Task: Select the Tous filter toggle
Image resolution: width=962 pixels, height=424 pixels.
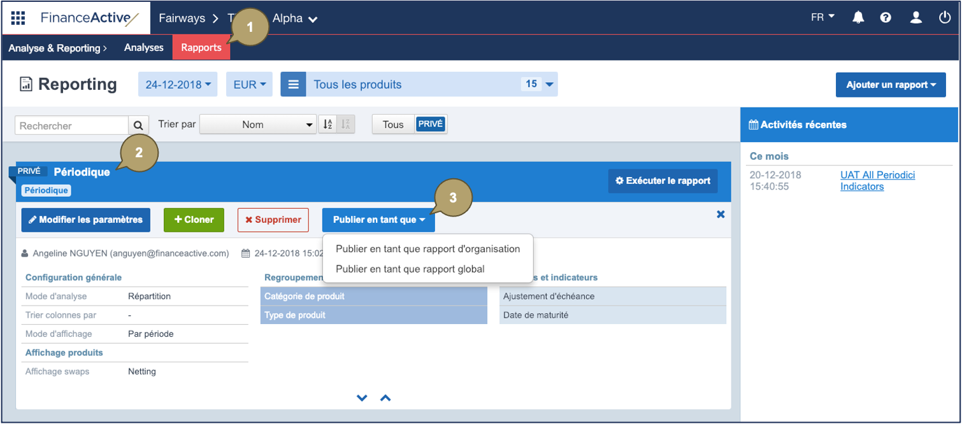Action: tap(393, 125)
